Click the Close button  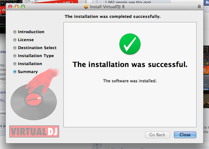coord(185,135)
